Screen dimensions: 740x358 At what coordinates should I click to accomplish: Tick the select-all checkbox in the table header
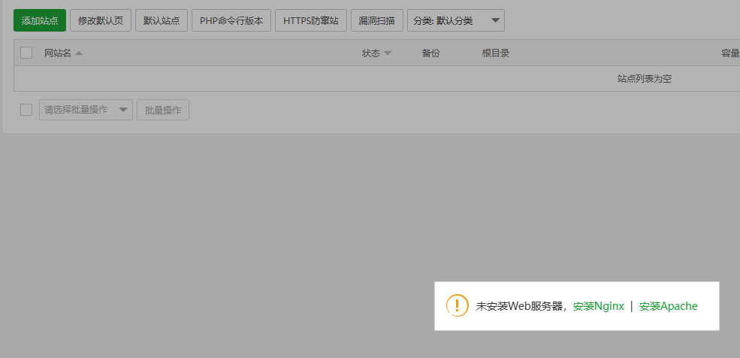26,53
